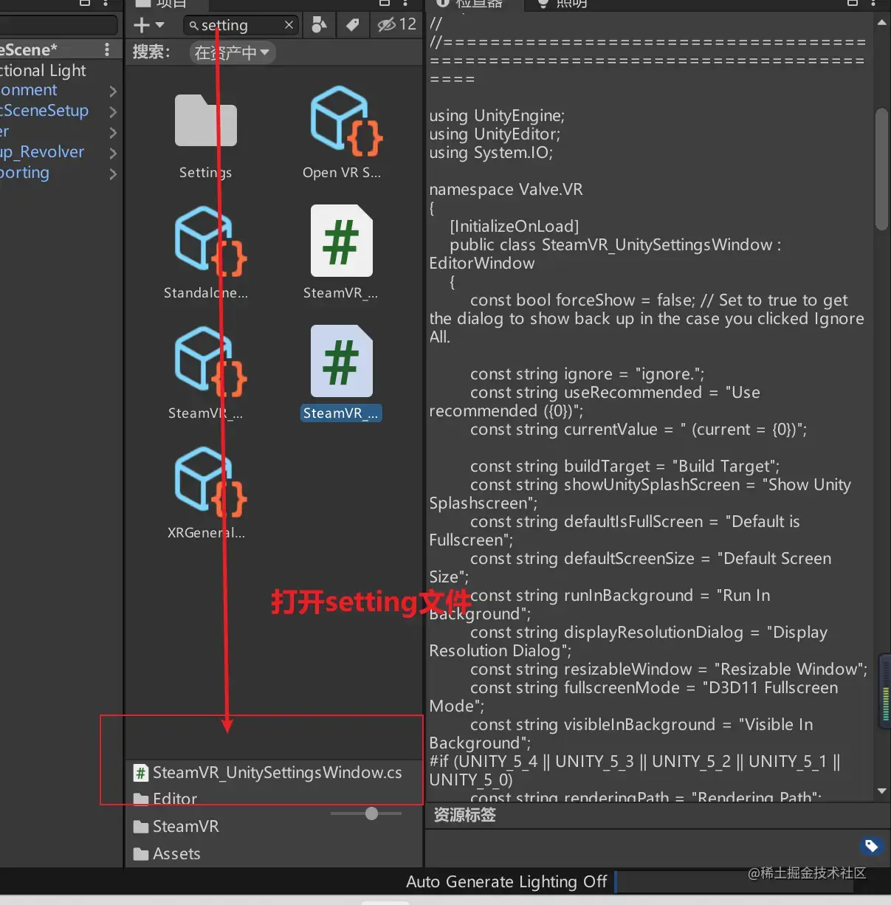Click the asset label tag button in Inspector
The image size is (891, 905).
(x=871, y=845)
